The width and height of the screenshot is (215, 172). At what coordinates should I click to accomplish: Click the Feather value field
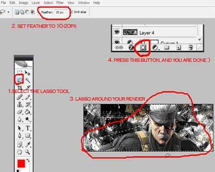pos(61,12)
